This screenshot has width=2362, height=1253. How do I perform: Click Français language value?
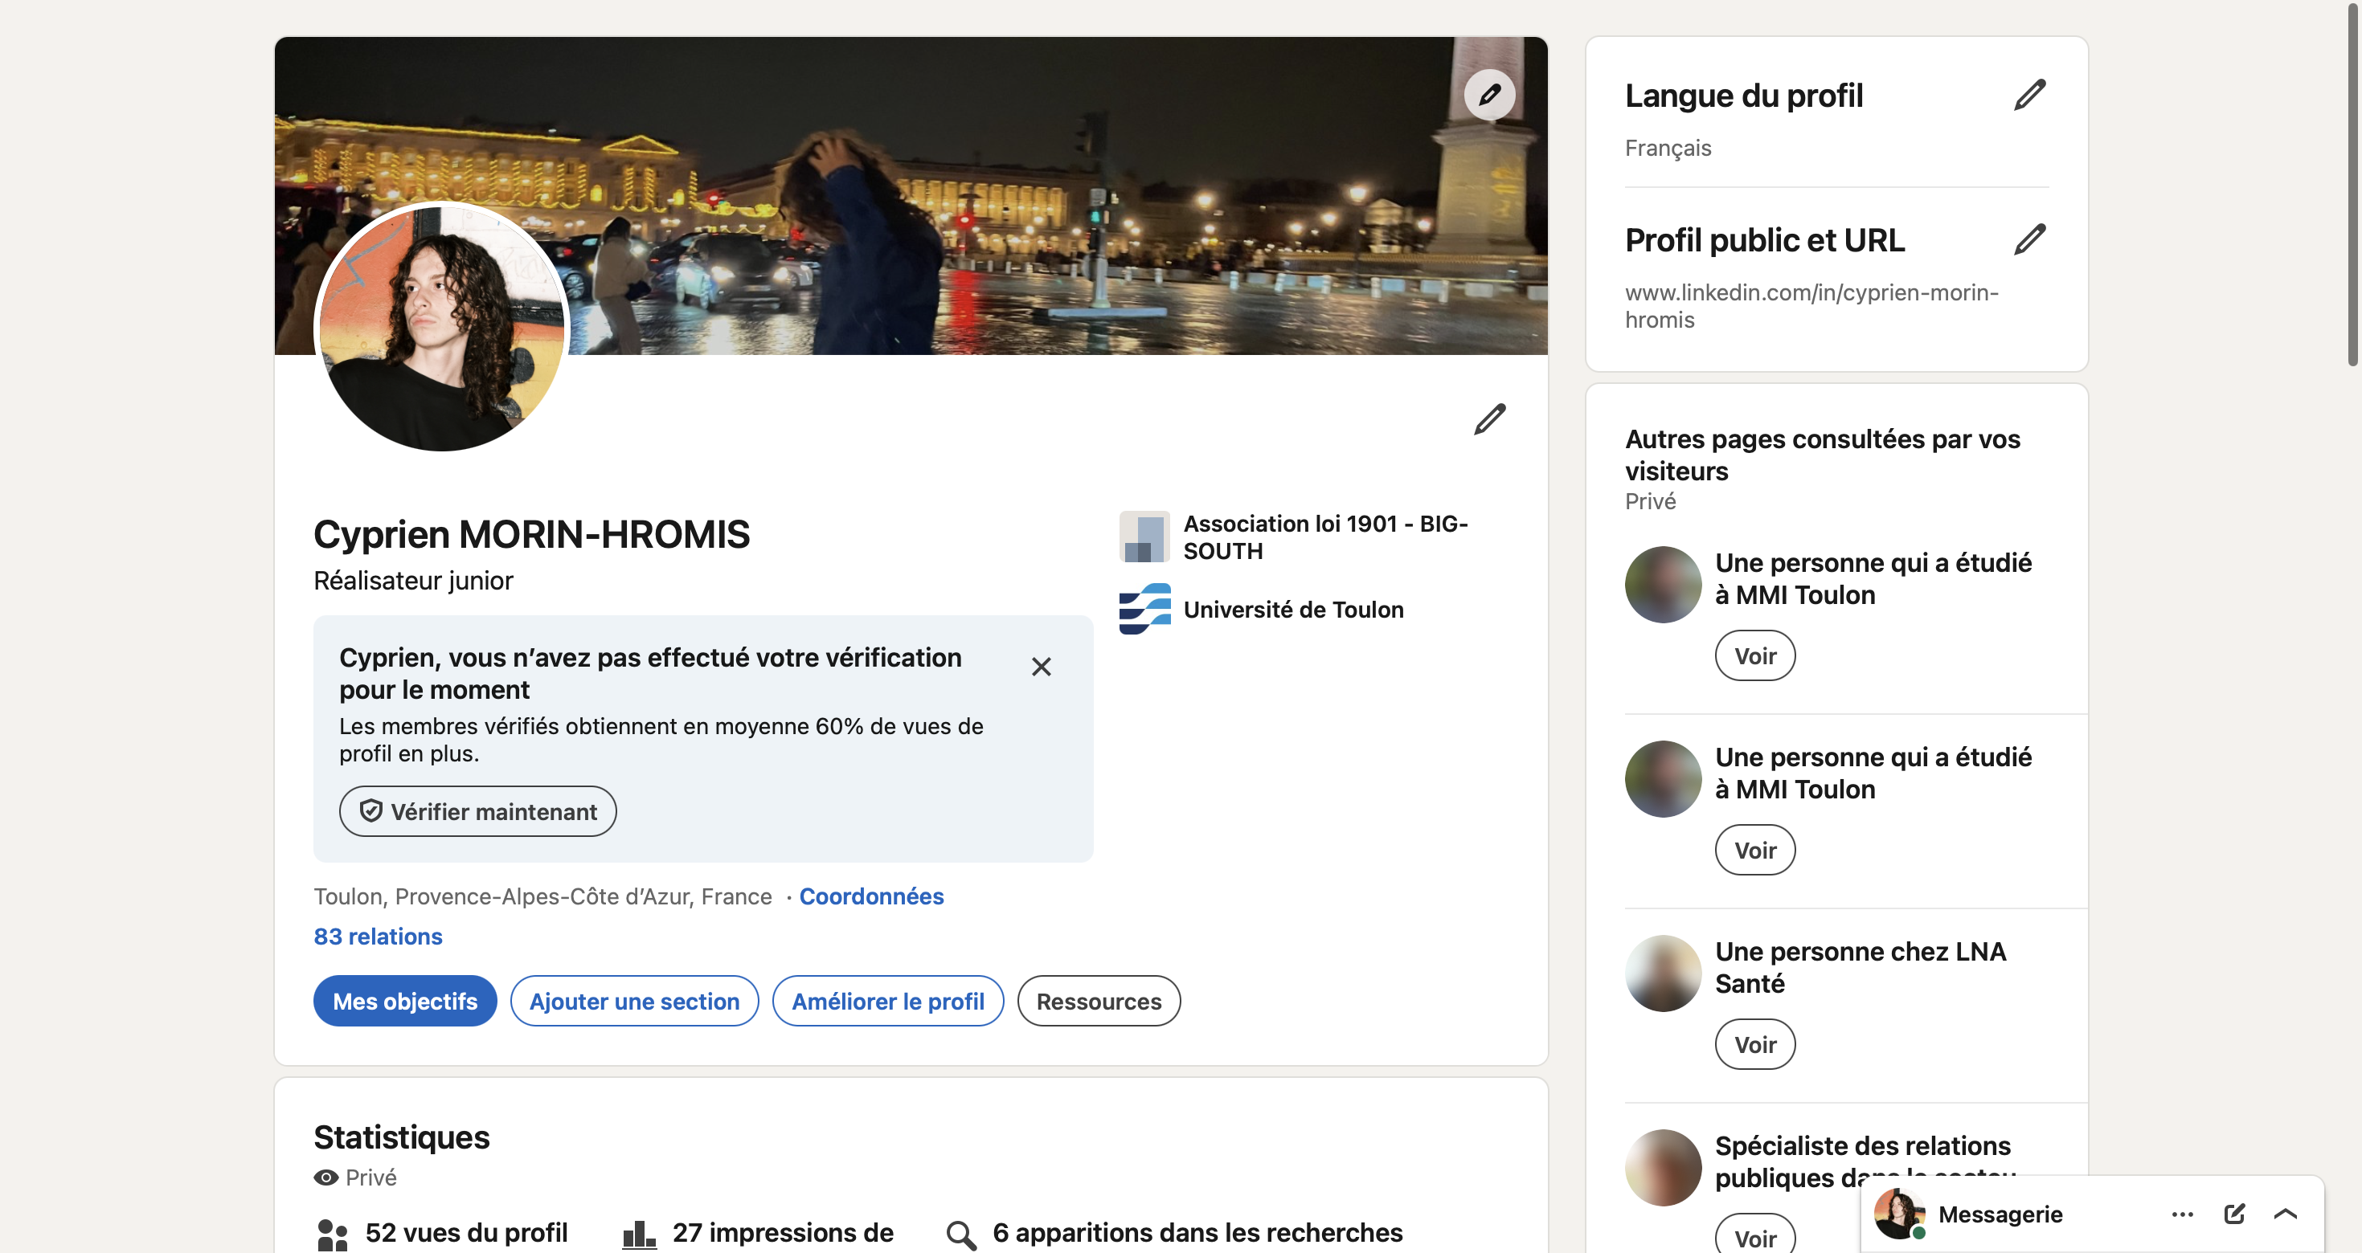(x=1668, y=149)
